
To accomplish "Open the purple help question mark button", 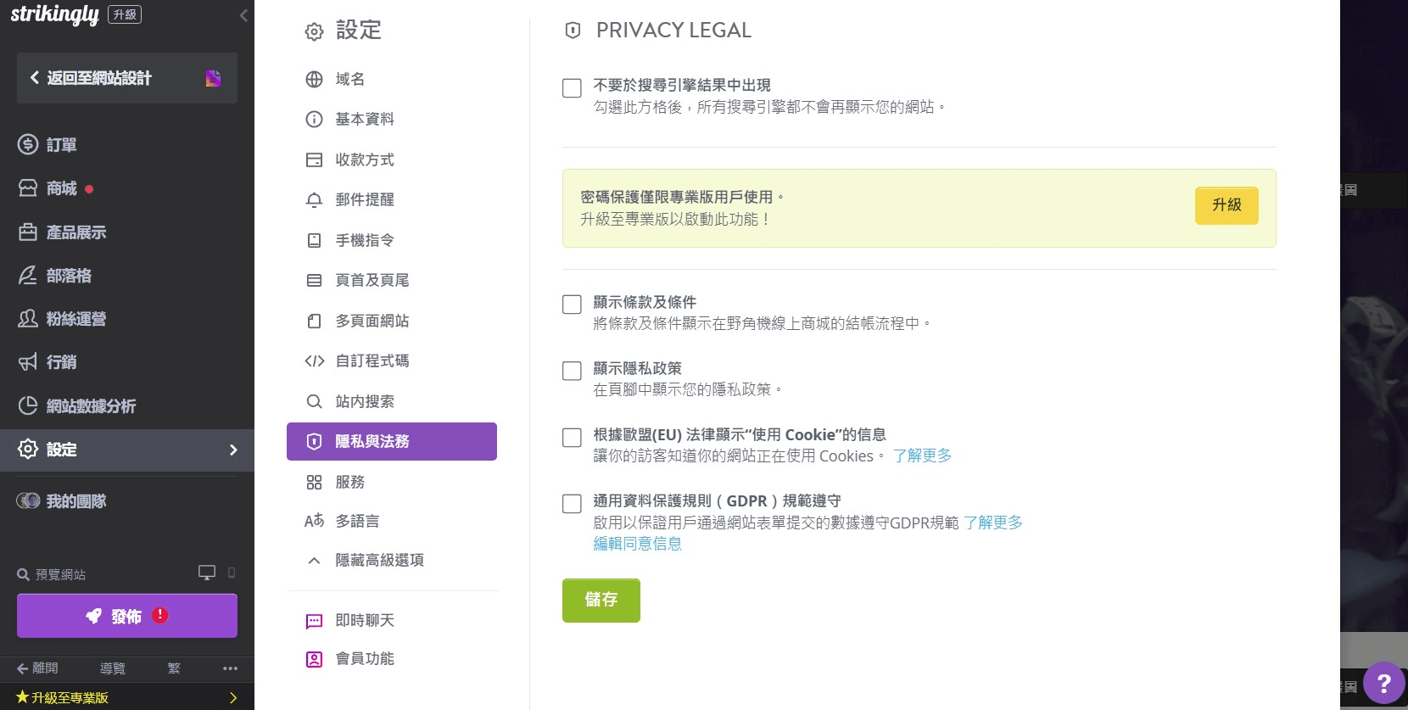I will click(x=1383, y=683).
